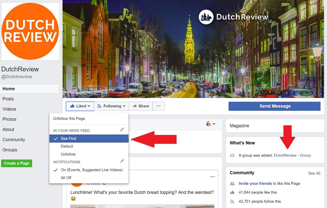Click the thumbs-up icon on the Liked button
Image resolution: width=327 pixels, height=208 pixels.
72,106
